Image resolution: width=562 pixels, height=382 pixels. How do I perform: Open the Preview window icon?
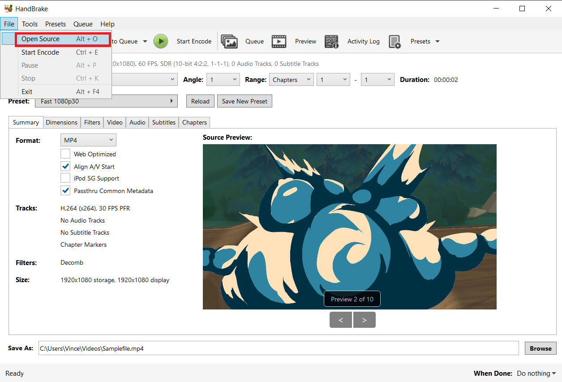point(279,41)
